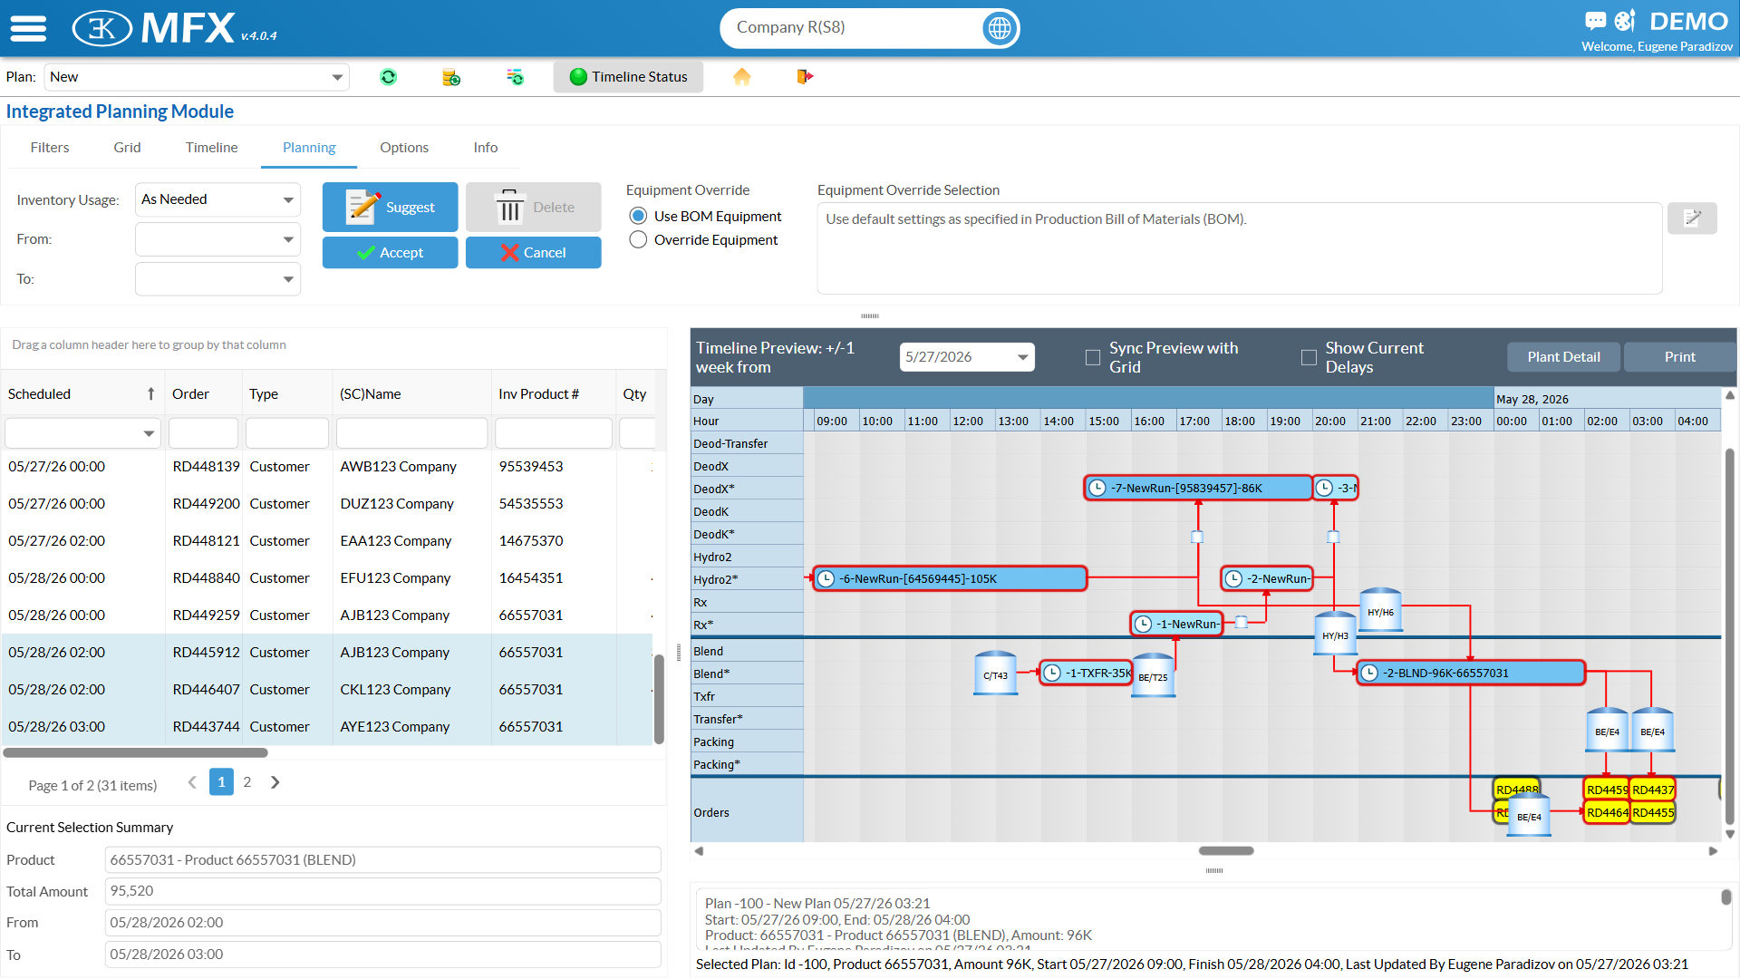Click the globe icon in company field
Viewport: 1740px width, 979px height.
999,28
